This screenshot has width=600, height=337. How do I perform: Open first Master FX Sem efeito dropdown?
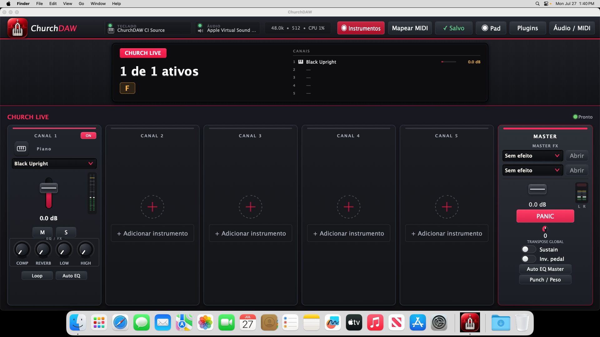click(532, 156)
